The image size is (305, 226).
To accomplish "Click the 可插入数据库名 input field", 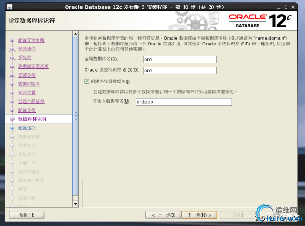I will click(x=184, y=102).
